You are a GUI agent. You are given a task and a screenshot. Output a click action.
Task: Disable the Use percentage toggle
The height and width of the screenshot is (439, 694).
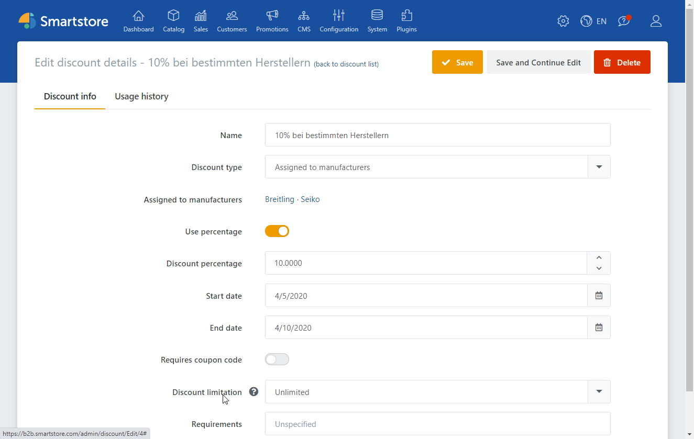[x=277, y=231]
